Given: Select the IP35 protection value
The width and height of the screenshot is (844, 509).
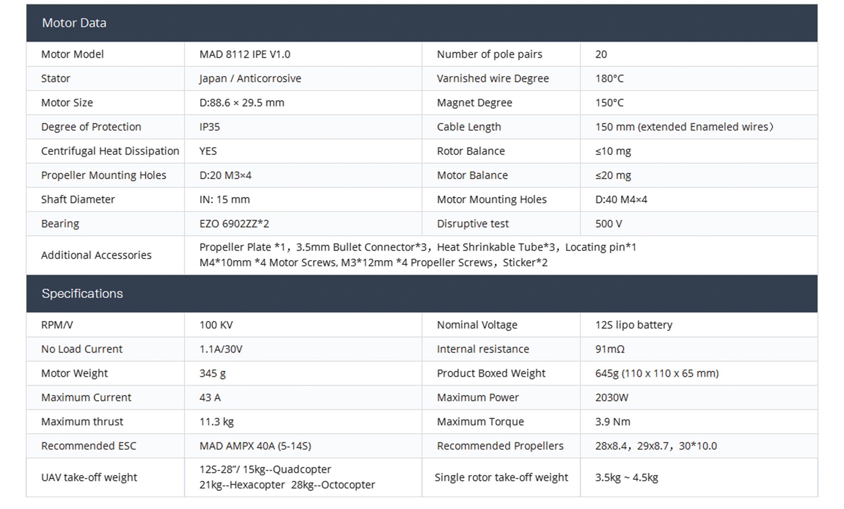Looking at the screenshot, I should click(210, 127).
